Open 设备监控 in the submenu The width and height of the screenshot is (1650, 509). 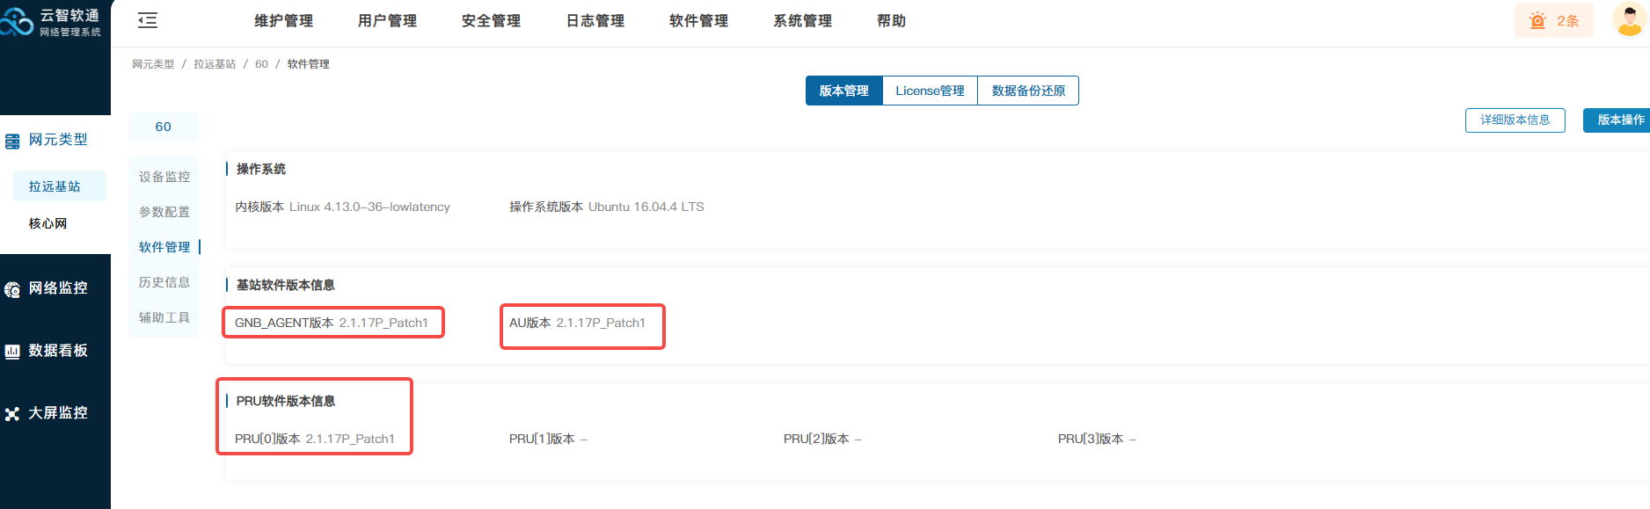click(x=164, y=177)
